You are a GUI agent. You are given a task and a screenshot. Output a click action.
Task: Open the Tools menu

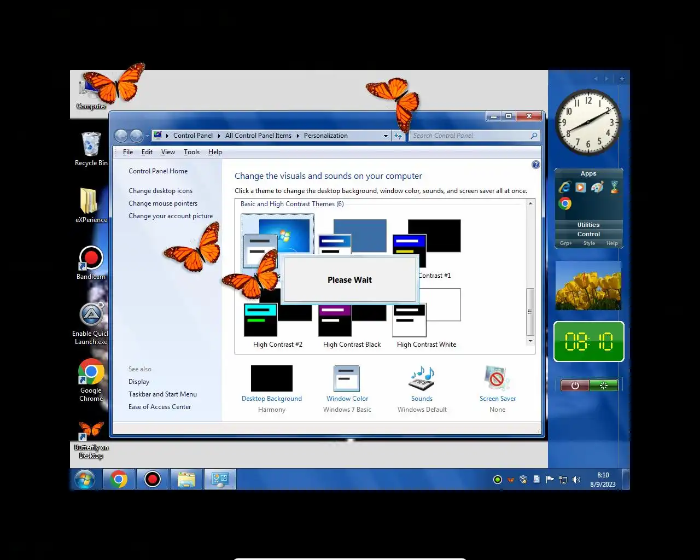[191, 152]
